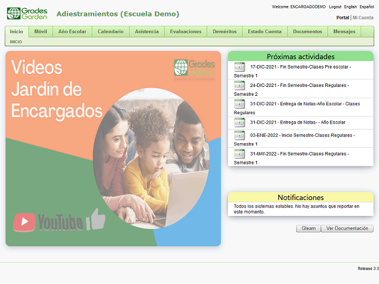Click Welcome: ENCARGADODEMO text
Screen dimensions: 379x284
[x=298, y=7]
